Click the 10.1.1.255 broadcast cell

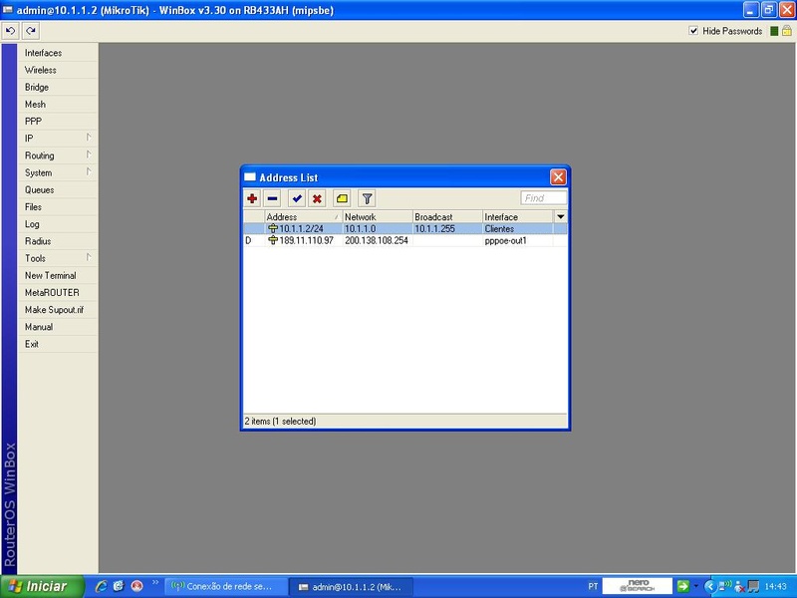[447, 229]
